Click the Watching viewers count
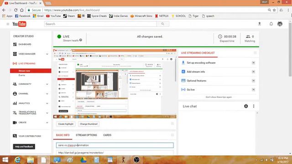Image resolution: width=292 pixels, height=164 pixels. click(x=250, y=38)
